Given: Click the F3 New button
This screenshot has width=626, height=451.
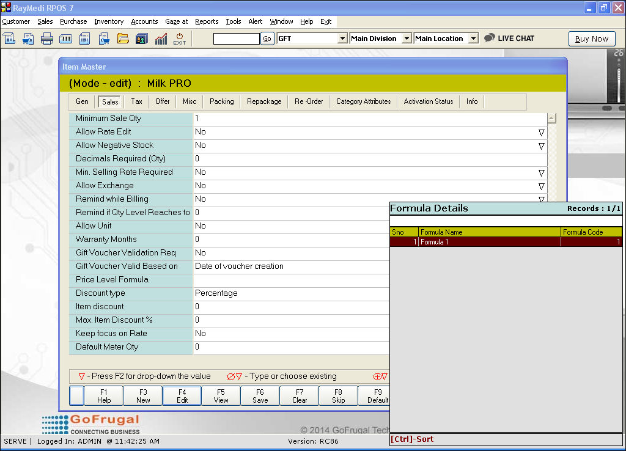Looking at the screenshot, I should coord(143,396).
